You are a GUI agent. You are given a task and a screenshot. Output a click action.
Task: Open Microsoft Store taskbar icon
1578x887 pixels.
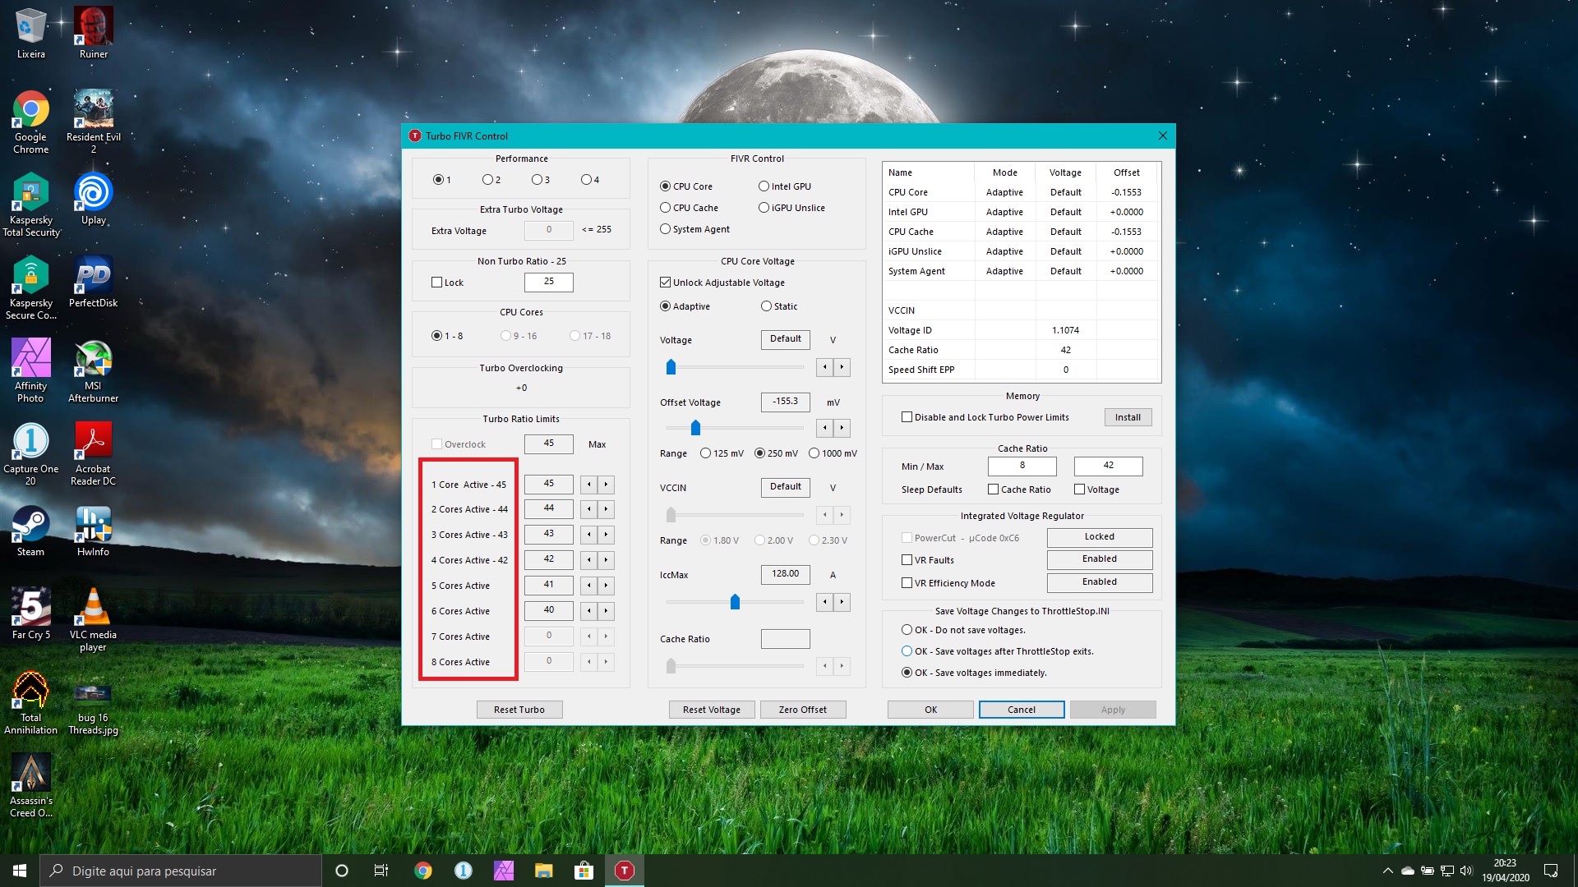584,871
